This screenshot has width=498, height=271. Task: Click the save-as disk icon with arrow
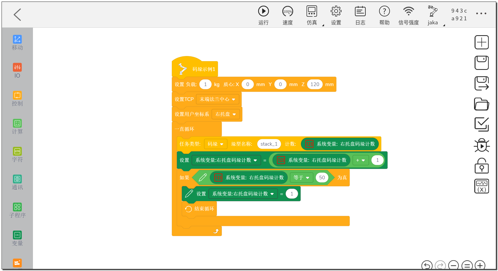(482, 83)
